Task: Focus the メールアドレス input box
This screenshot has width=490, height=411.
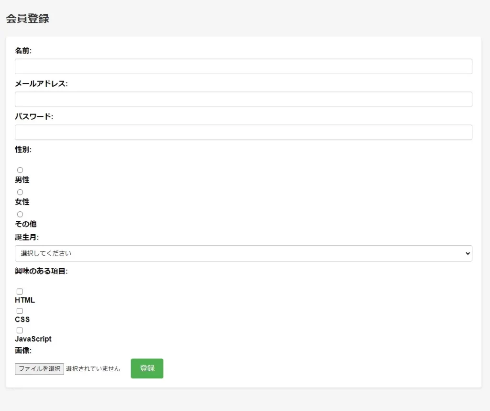Action: point(243,99)
